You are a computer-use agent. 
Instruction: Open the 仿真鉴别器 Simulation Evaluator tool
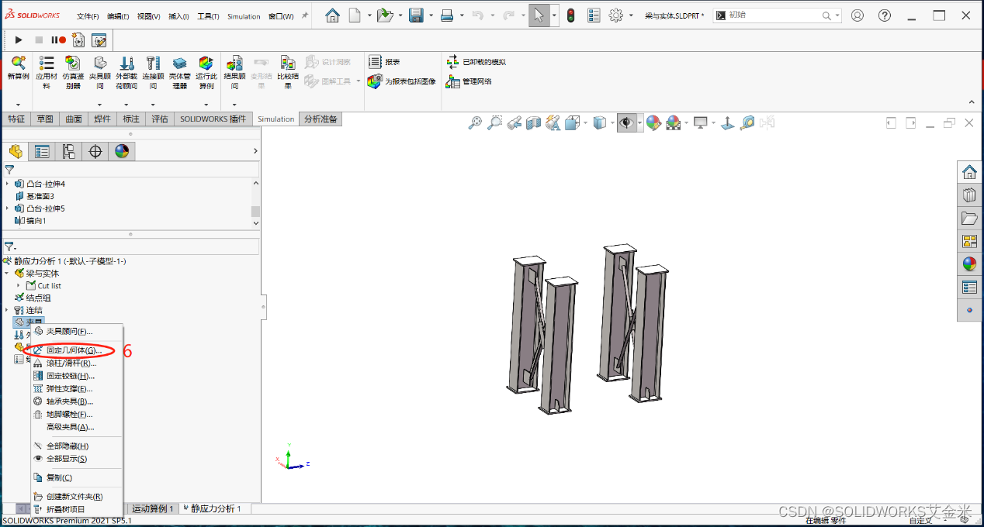[73, 64]
